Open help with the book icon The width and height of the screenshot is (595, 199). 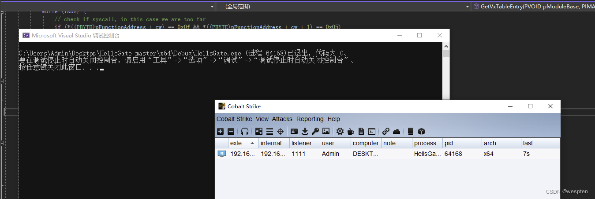(411, 131)
